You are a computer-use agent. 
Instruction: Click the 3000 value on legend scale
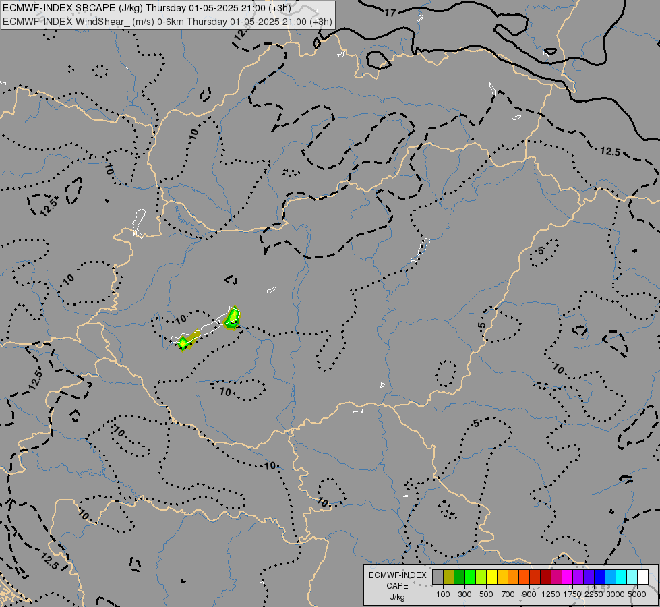pos(616,594)
